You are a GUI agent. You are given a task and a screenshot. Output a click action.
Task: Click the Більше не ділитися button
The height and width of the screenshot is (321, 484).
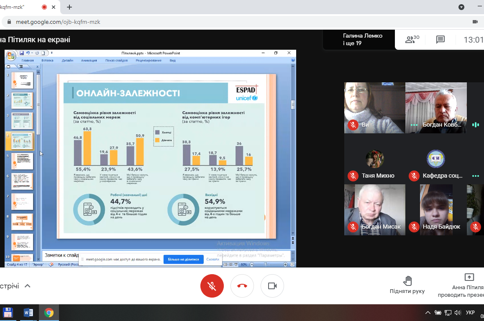183,259
